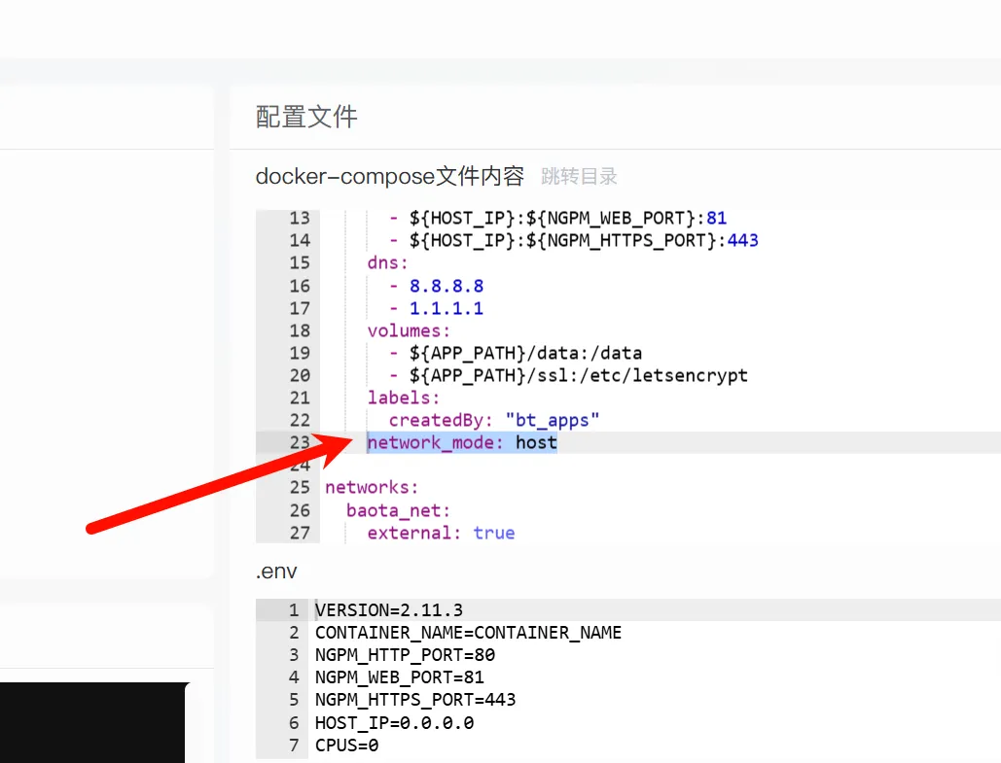Click the baota_net: network entry
This screenshot has width=1001, height=763.
coord(399,510)
